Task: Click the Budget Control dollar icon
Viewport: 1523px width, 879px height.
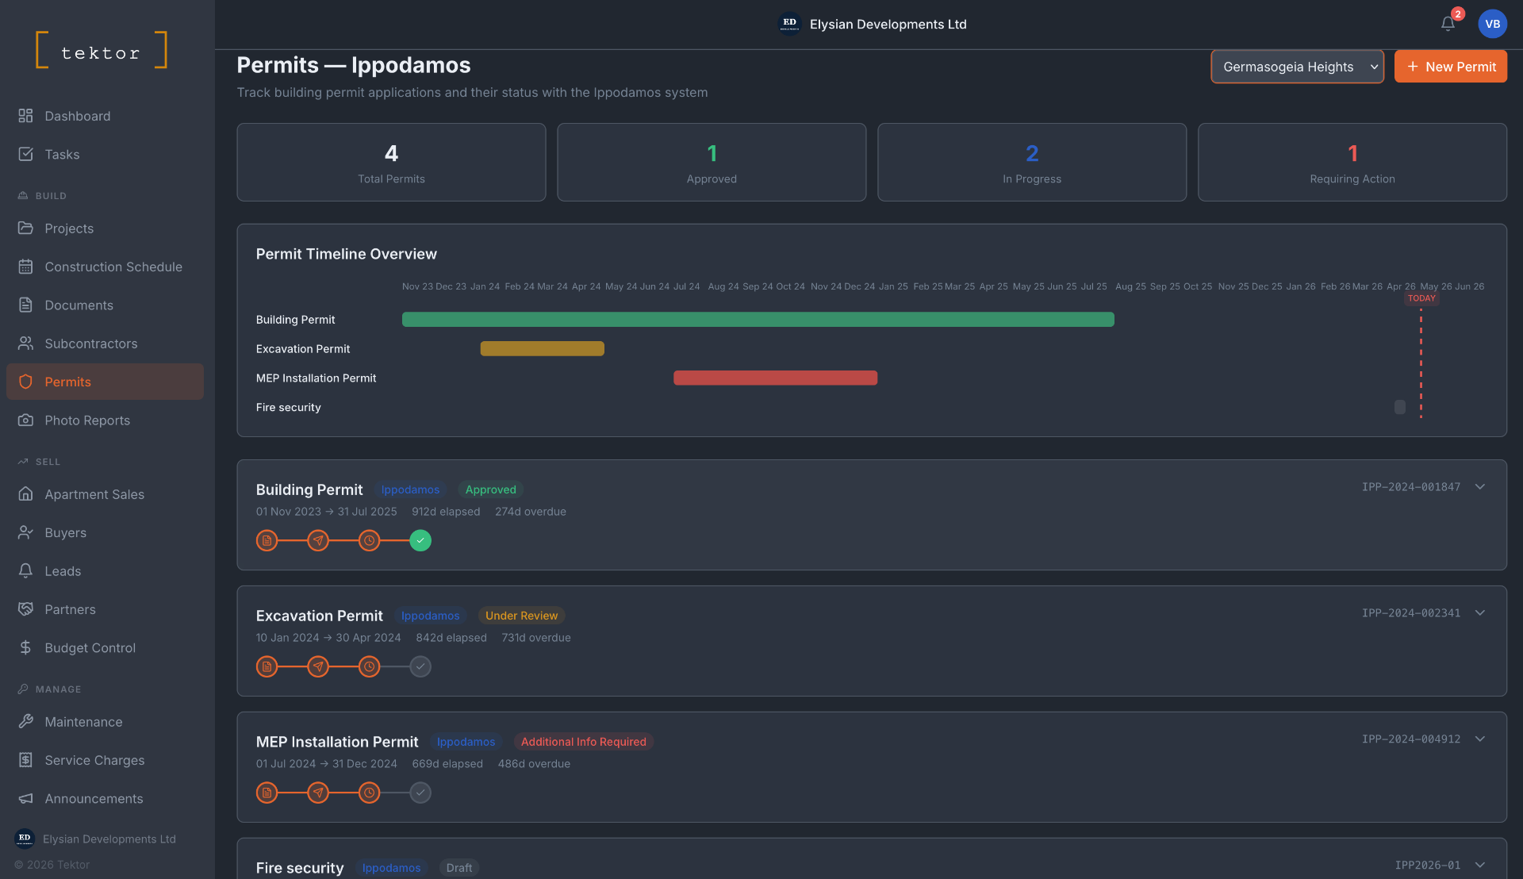Action: [x=25, y=647]
